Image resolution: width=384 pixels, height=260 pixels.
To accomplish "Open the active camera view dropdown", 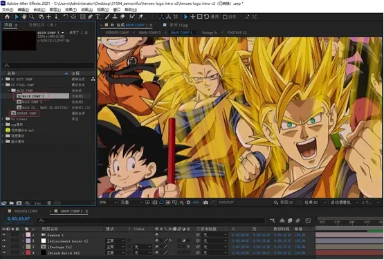I will click(x=345, y=203).
